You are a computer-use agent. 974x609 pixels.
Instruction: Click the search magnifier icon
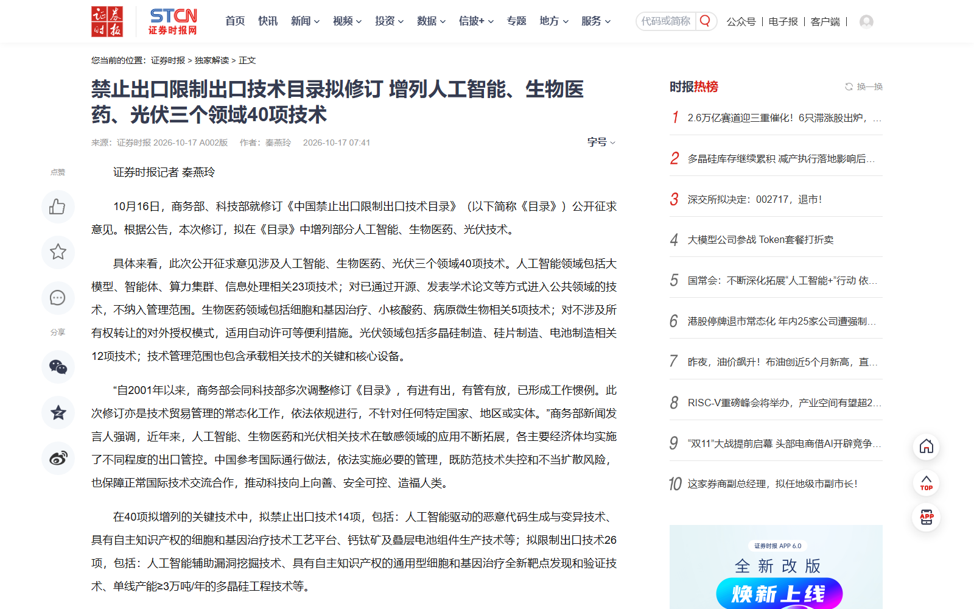coord(706,21)
